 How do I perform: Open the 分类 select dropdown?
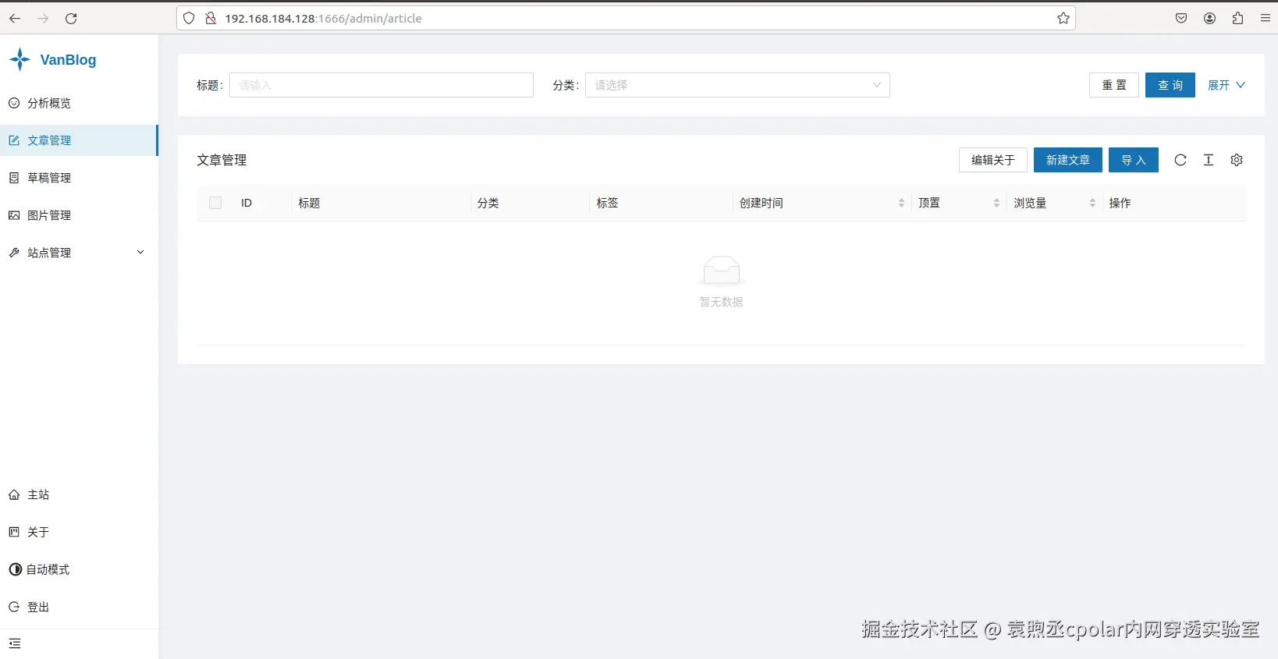[737, 85]
